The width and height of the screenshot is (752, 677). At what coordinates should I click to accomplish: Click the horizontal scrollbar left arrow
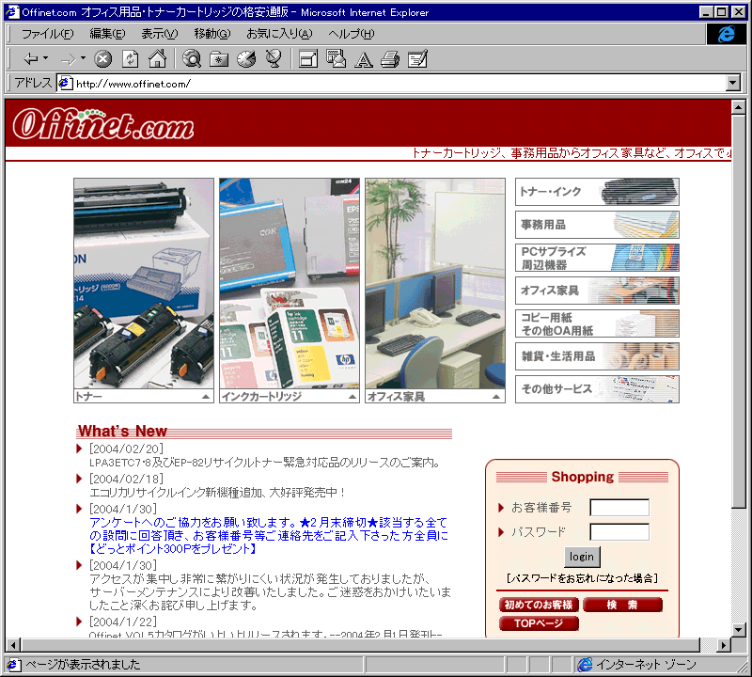(x=13, y=645)
